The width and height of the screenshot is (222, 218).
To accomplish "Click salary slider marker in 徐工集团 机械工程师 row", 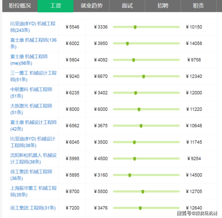I will coord(130,175).
